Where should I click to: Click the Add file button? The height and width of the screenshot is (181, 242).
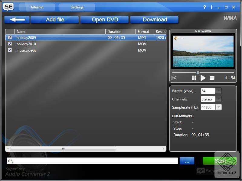pyautogui.click(x=54, y=19)
